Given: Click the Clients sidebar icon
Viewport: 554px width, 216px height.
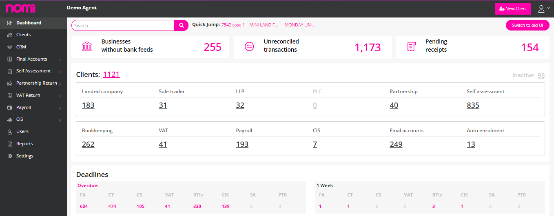Looking at the screenshot, I should 10,35.
